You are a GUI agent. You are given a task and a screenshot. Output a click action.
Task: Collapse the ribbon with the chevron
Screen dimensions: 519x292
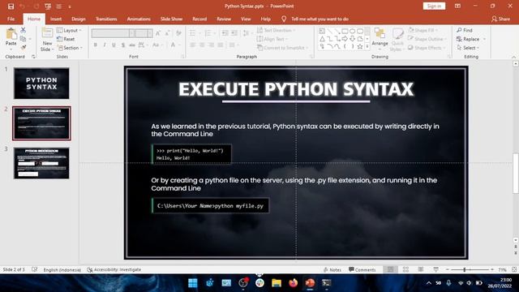[x=513, y=57]
